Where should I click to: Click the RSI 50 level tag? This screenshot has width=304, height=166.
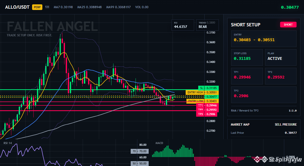click(140, 163)
